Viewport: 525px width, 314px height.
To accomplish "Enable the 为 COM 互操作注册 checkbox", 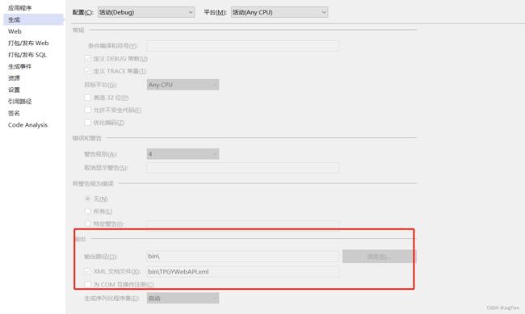I will (88, 284).
